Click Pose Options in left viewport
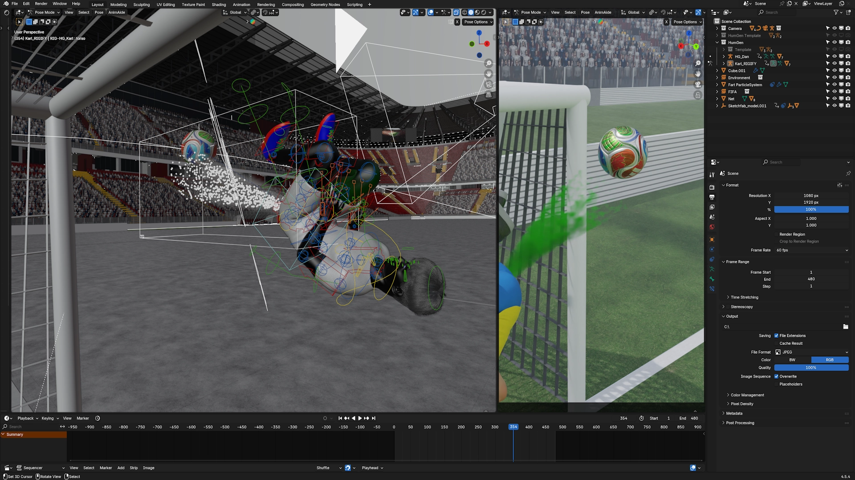Screen dimensions: 855x480 (478, 22)
